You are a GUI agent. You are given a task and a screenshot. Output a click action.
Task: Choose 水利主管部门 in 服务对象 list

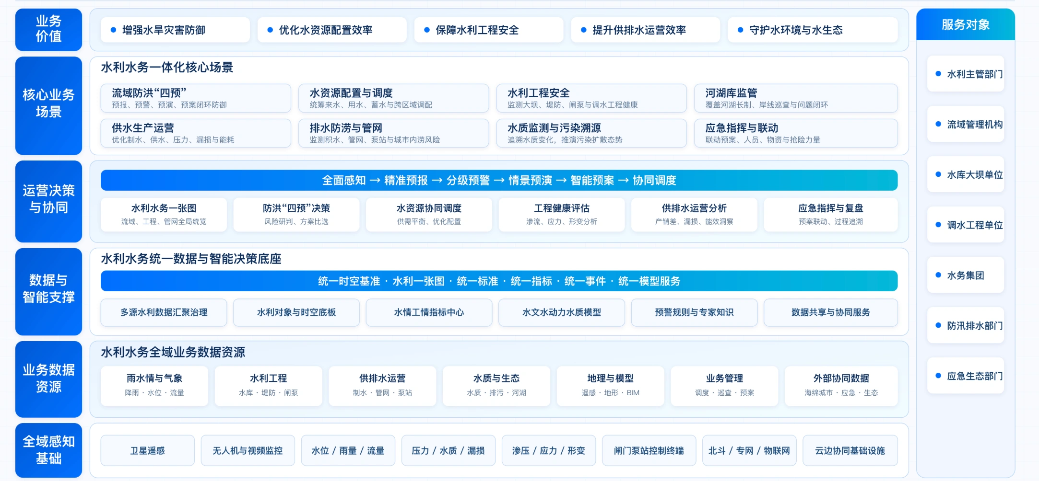(966, 74)
